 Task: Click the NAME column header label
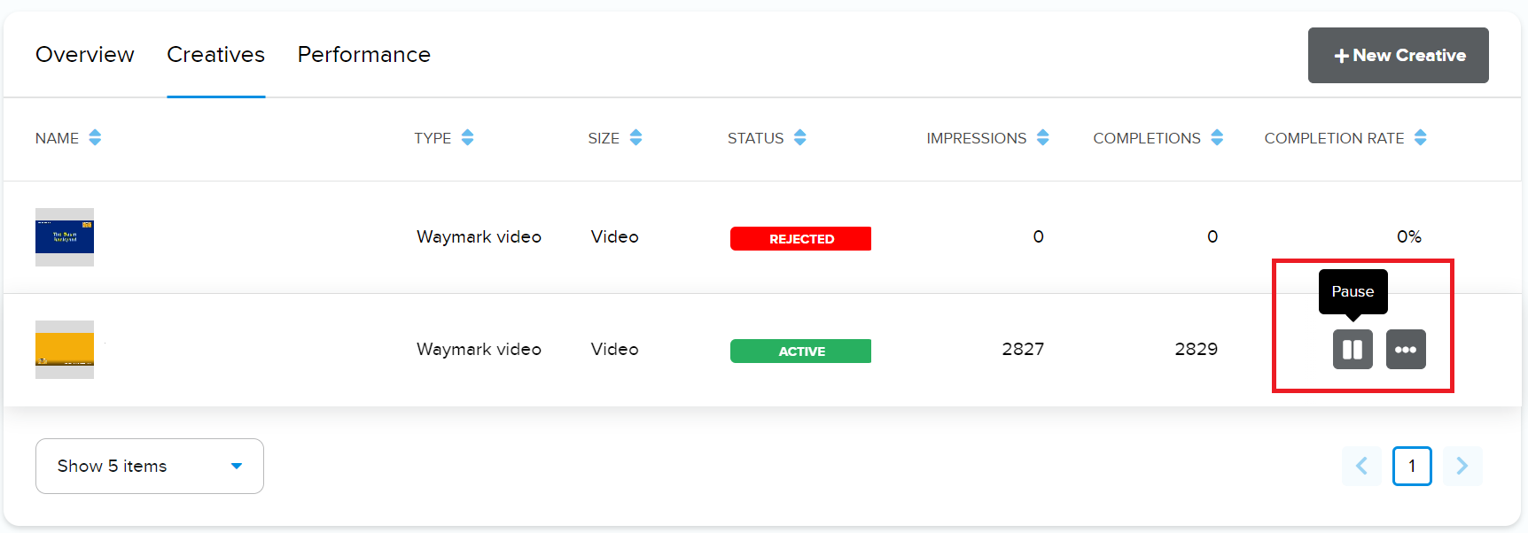coord(57,138)
